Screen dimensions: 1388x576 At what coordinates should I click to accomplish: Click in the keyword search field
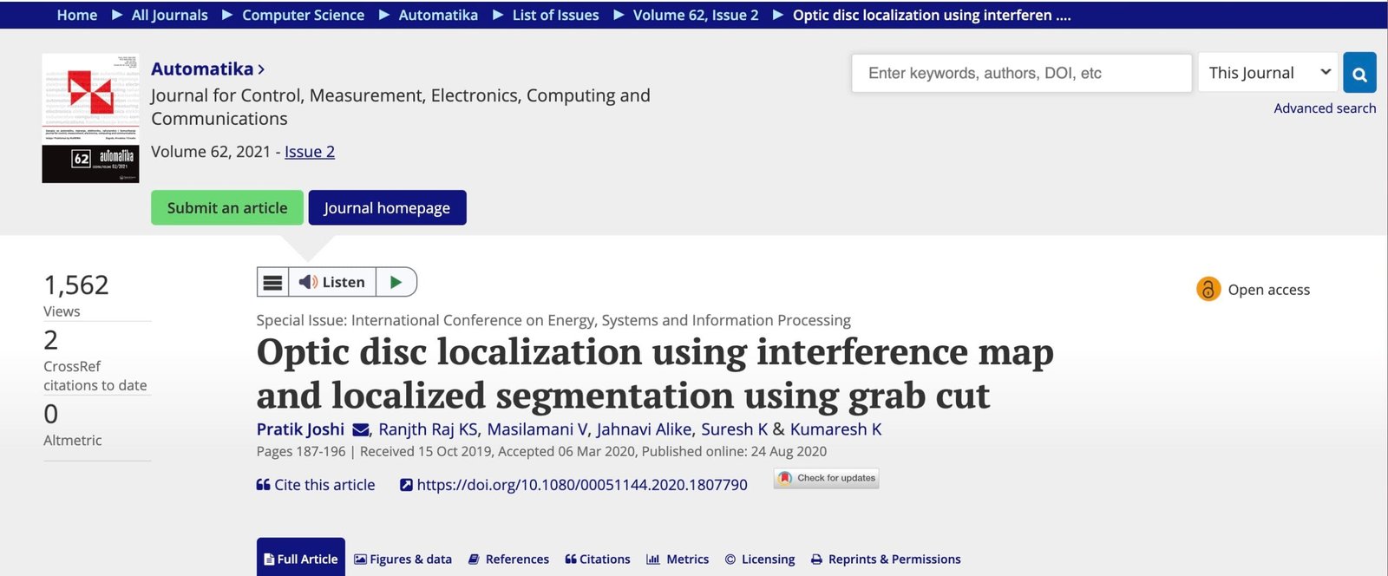[1021, 73]
